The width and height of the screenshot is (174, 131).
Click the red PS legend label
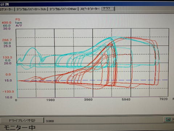(x=18, y=19)
